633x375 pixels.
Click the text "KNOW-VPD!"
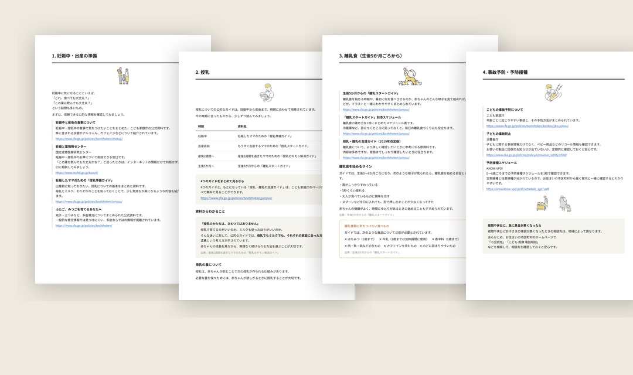pos(495,169)
